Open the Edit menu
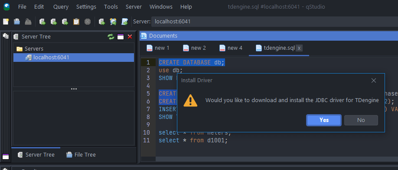Image resolution: width=398 pixels, height=170 pixels. (39, 7)
